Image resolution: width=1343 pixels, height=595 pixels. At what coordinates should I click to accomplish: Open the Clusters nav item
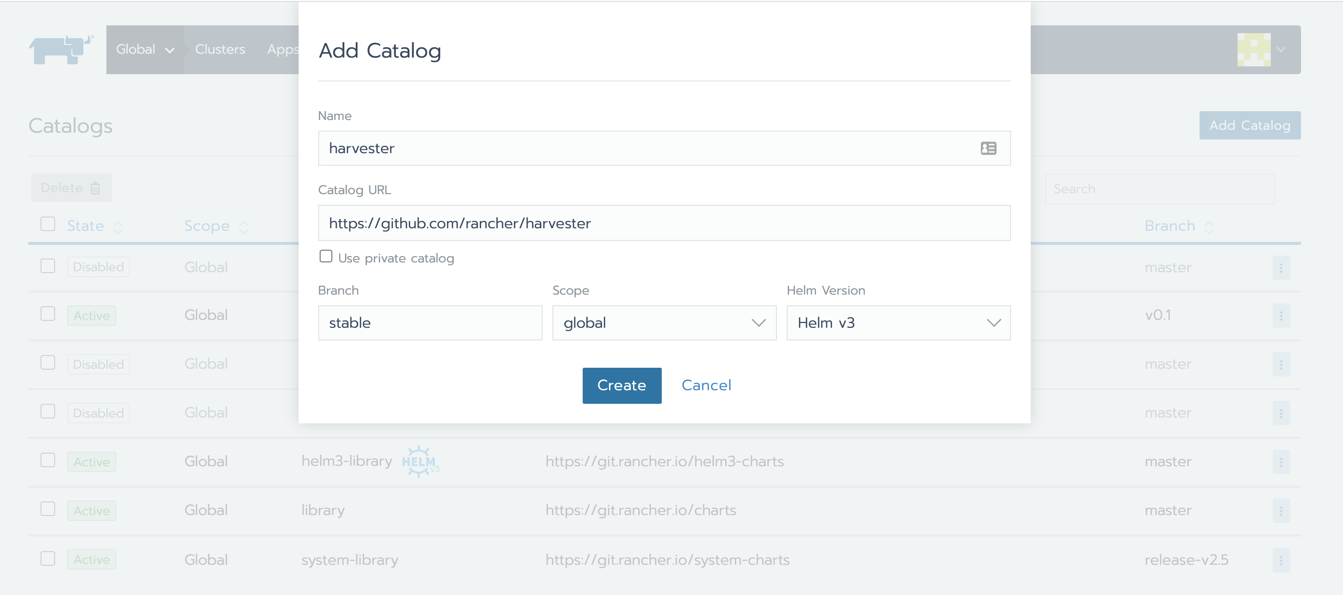pyautogui.click(x=220, y=49)
